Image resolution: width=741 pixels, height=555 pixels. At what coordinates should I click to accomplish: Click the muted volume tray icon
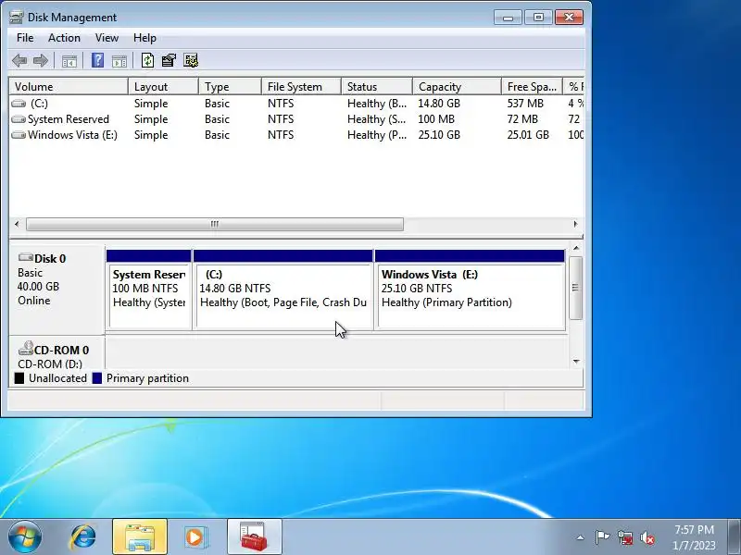coord(647,537)
